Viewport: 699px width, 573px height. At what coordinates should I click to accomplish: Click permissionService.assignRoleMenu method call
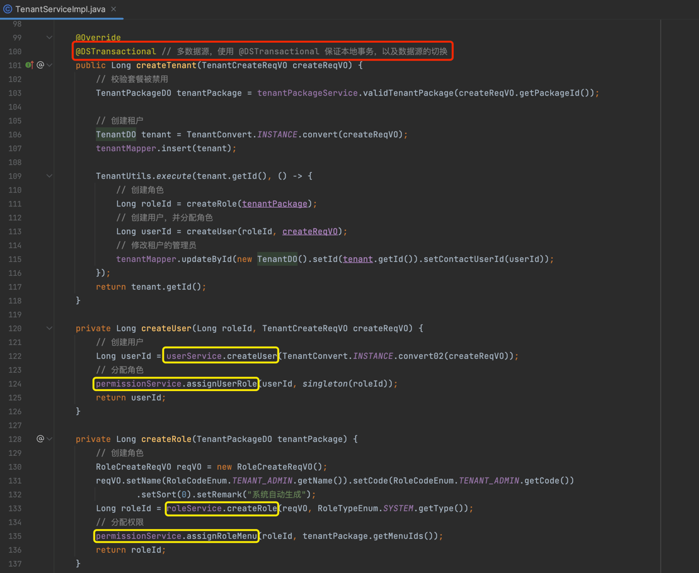click(176, 536)
